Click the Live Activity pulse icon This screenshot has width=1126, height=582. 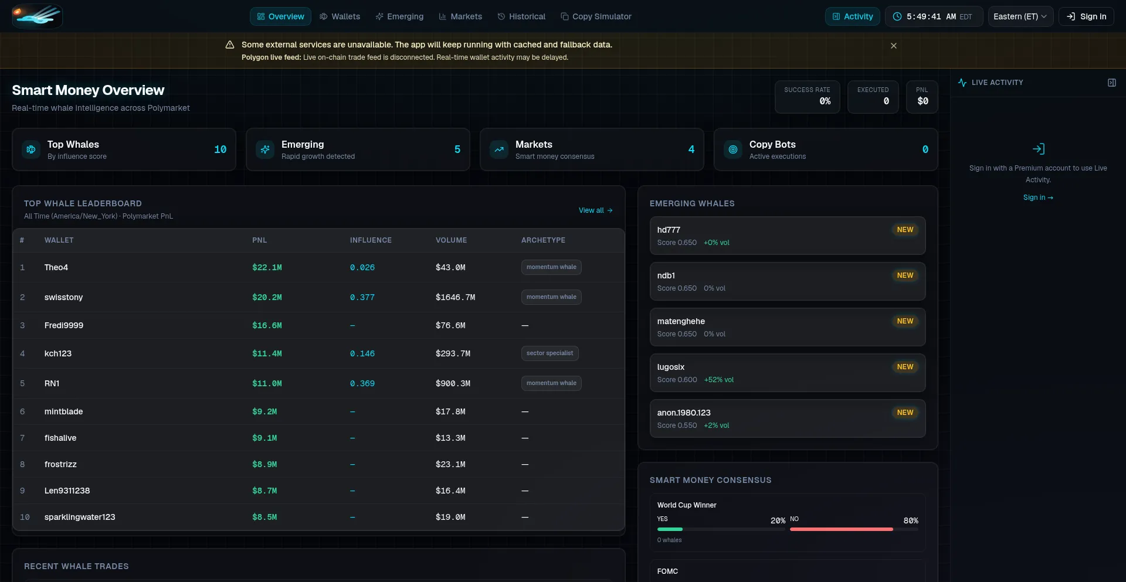tap(962, 83)
